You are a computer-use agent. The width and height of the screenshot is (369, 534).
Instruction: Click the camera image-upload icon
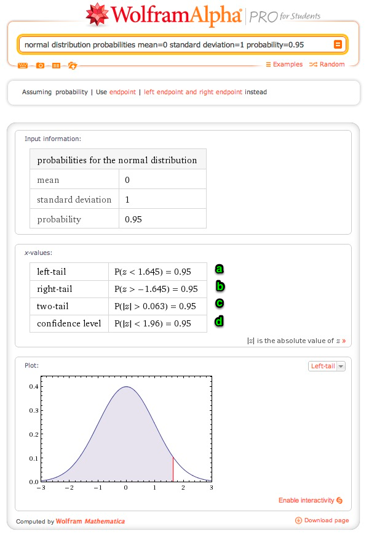pos(39,65)
